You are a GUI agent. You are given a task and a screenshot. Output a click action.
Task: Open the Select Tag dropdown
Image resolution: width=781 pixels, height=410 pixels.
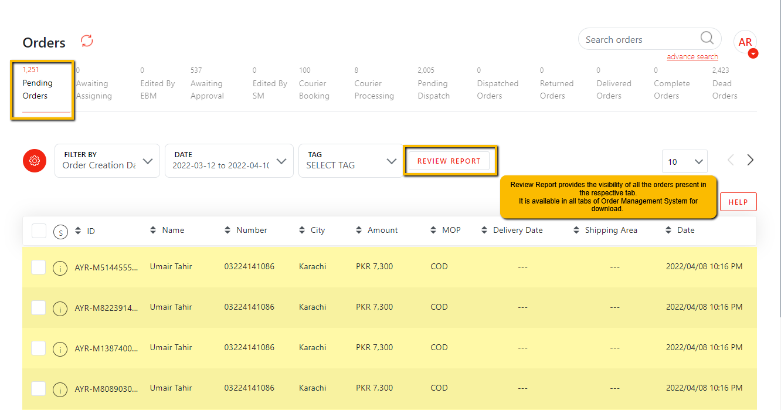pyautogui.click(x=351, y=161)
